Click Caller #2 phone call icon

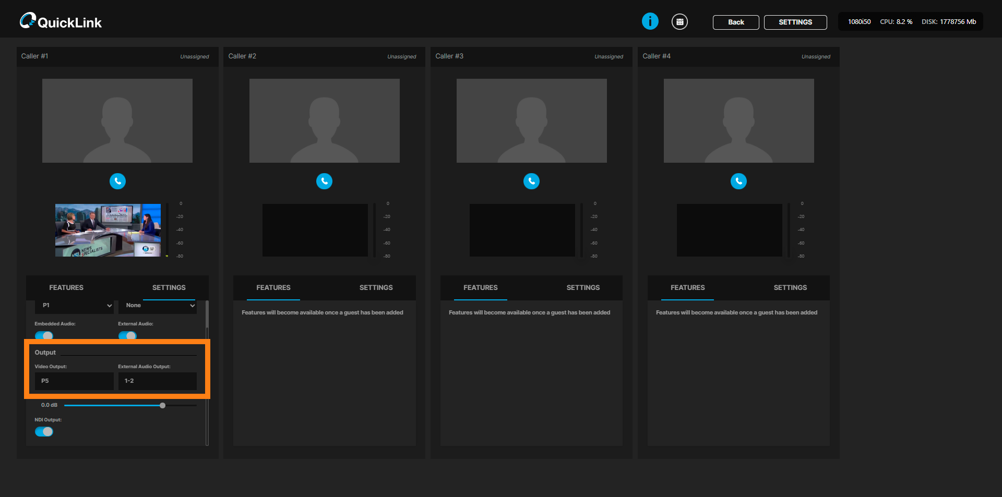(x=324, y=181)
